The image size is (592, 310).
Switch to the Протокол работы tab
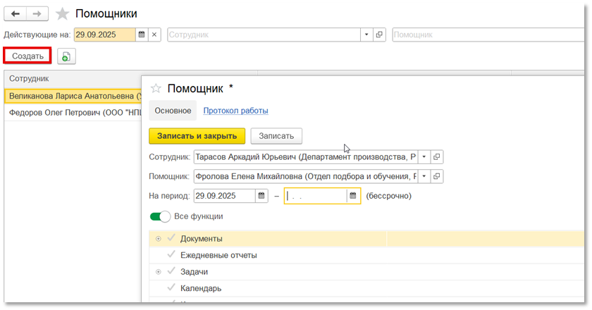235,111
